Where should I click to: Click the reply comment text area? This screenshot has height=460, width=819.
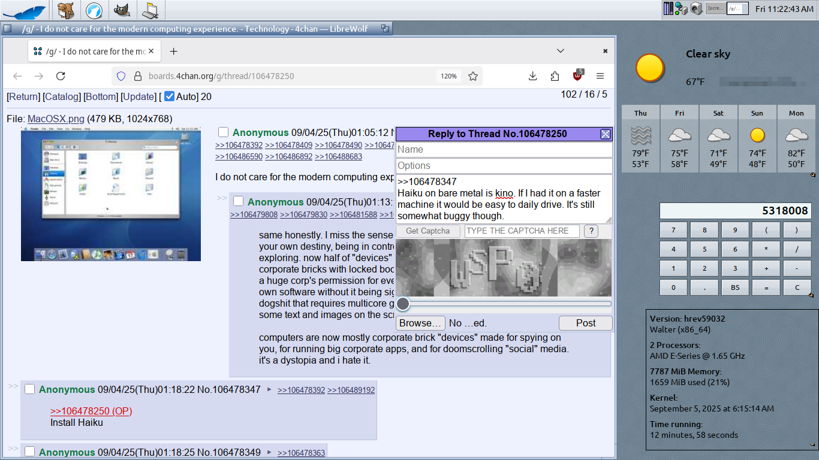504,199
